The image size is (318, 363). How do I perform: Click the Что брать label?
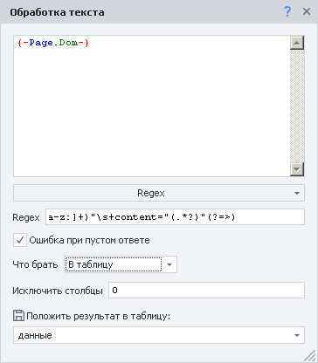(x=35, y=264)
